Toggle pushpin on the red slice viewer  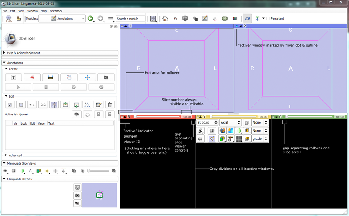pos(124,117)
